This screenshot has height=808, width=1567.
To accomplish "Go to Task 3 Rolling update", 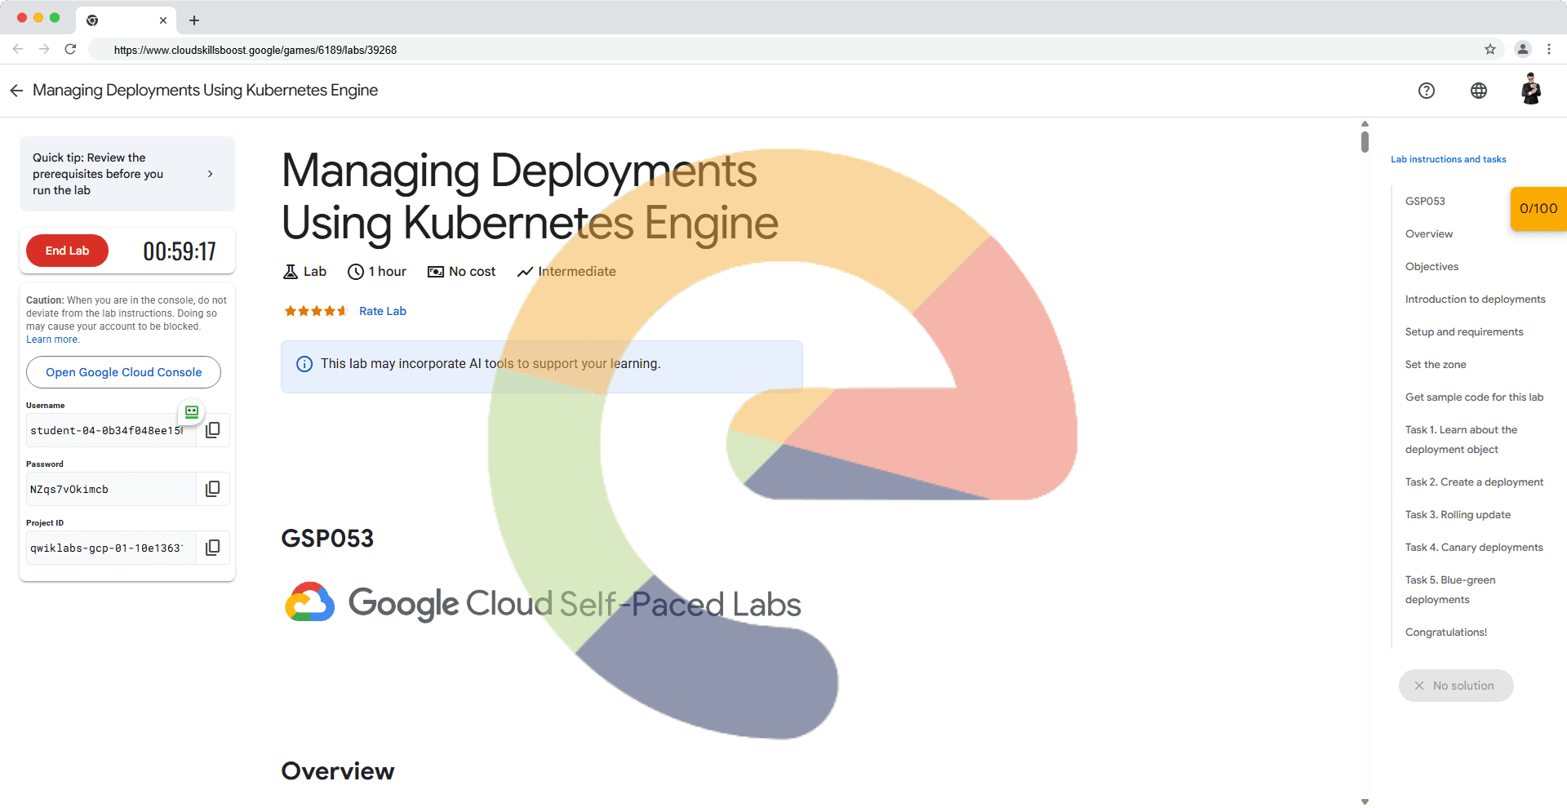I will [x=1458, y=515].
